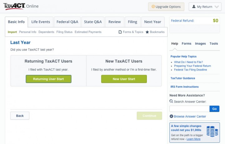
Task: Switch the help panel to Forms
Action: point(186,44)
